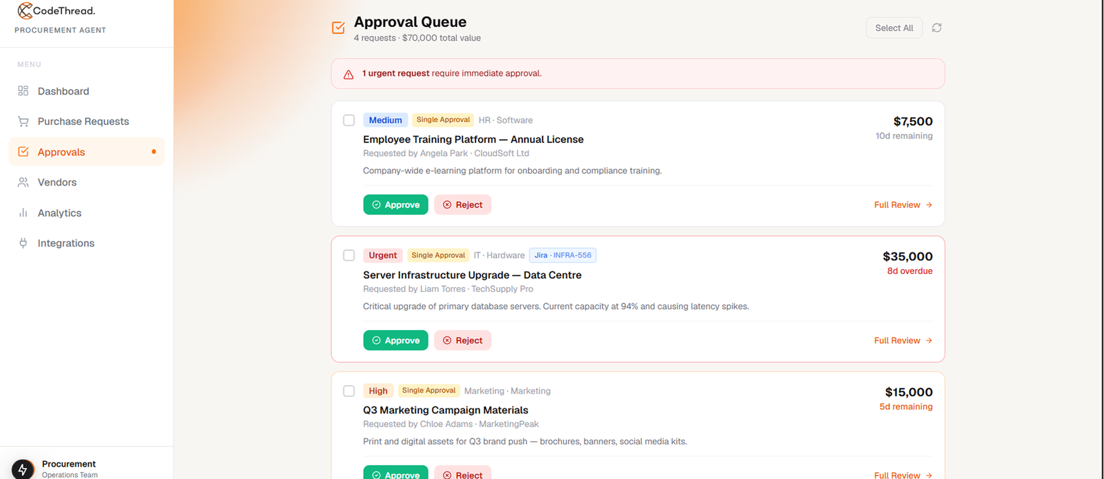Reject the Employee Training Platform request
The height and width of the screenshot is (479, 1104).
[463, 205]
